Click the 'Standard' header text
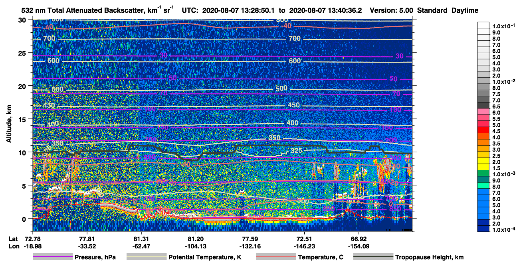This screenshot has height=266, width=519. (x=433, y=11)
